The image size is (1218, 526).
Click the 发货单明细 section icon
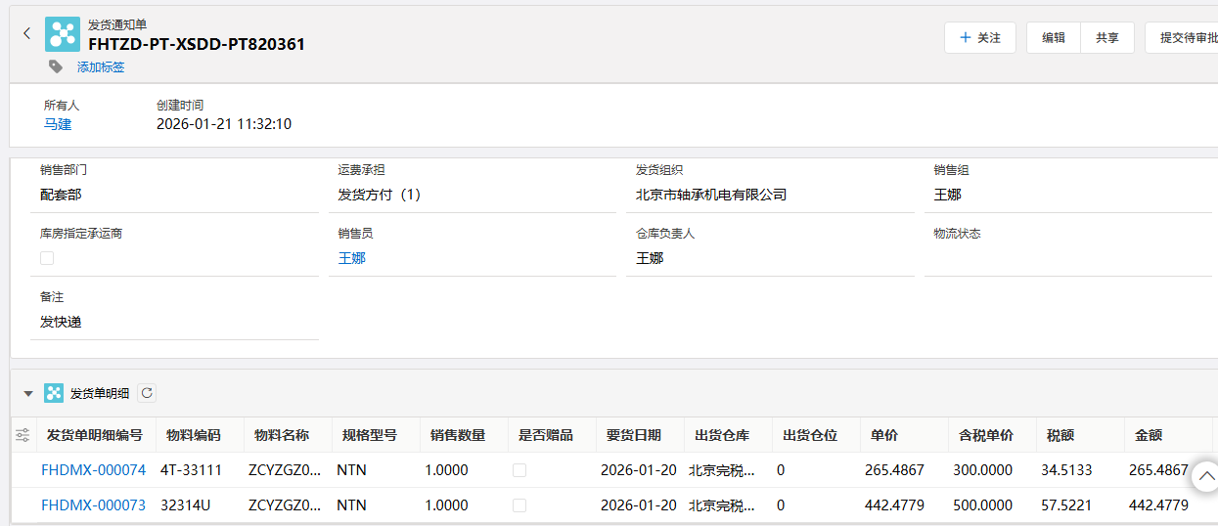(x=54, y=393)
